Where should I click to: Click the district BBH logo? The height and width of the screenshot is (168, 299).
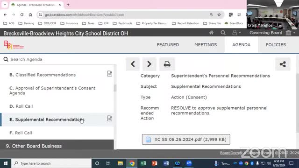[14, 45]
